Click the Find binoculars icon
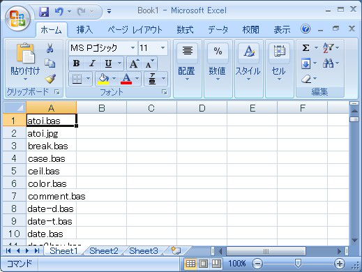 click(x=328, y=63)
